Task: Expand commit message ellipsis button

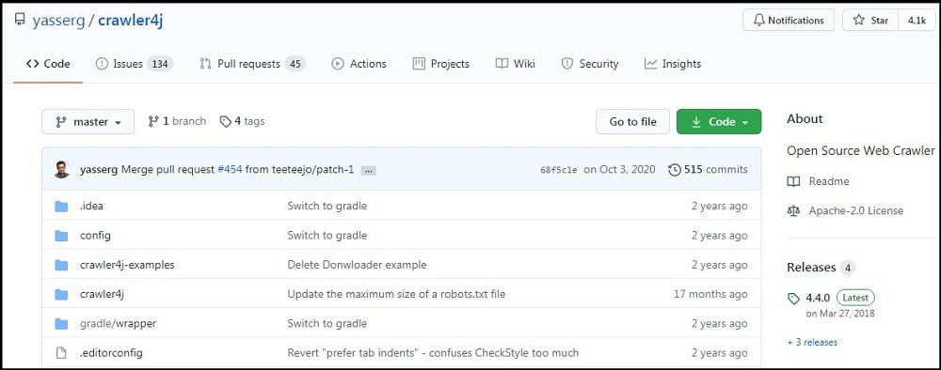Action: [369, 171]
